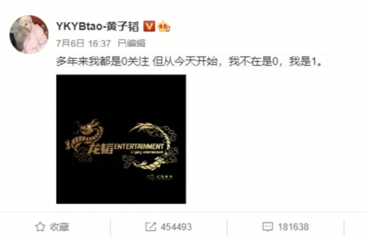Screen dimensions: 366x239
Task: Open the repost count 454493
Action: [x=176, y=227]
